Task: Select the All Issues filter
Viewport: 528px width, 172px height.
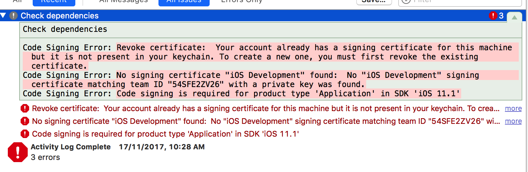Action: click(184, 2)
